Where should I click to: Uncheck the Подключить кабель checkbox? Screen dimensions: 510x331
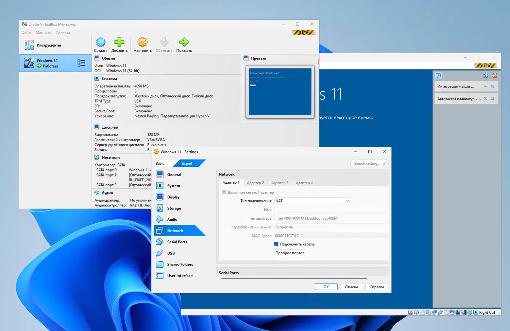click(276, 244)
